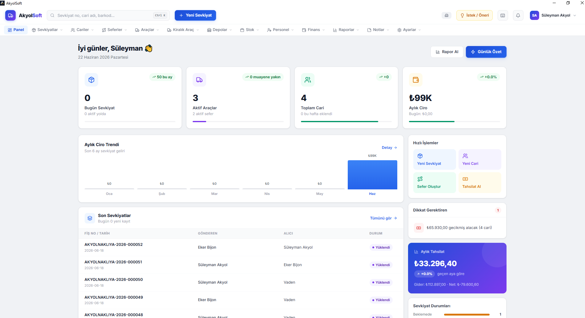Expand the Cariler menu
The height and width of the screenshot is (318, 585).
(82, 30)
